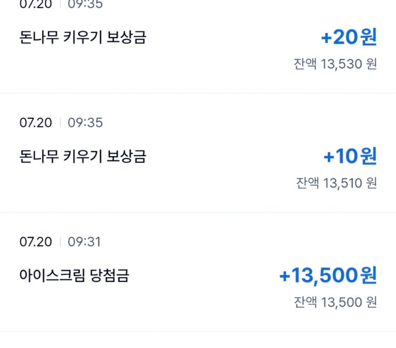396x348 pixels.
Task: Click the +20원 amount
Action: tap(349, 38)
